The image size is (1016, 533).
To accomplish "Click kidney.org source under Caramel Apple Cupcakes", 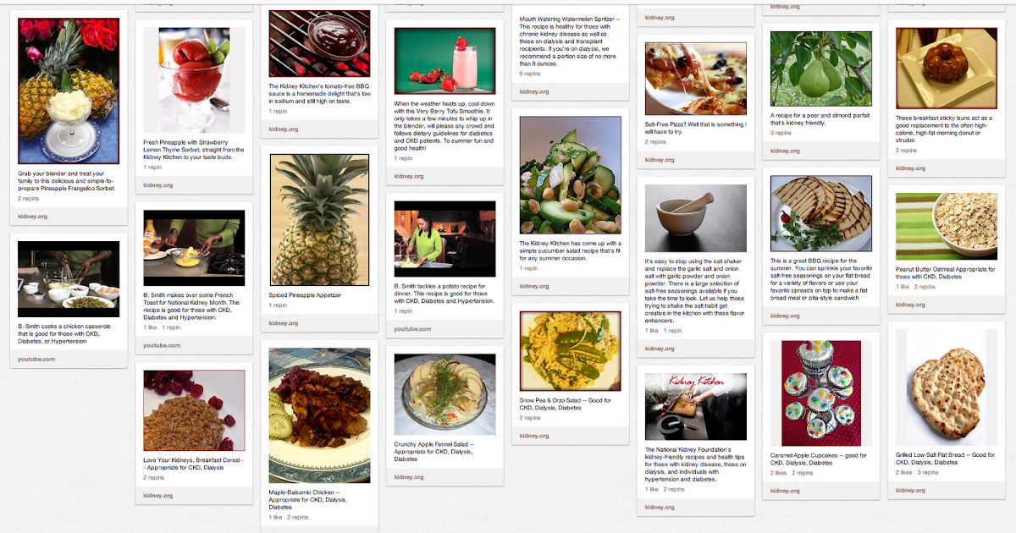I will 785,491.
